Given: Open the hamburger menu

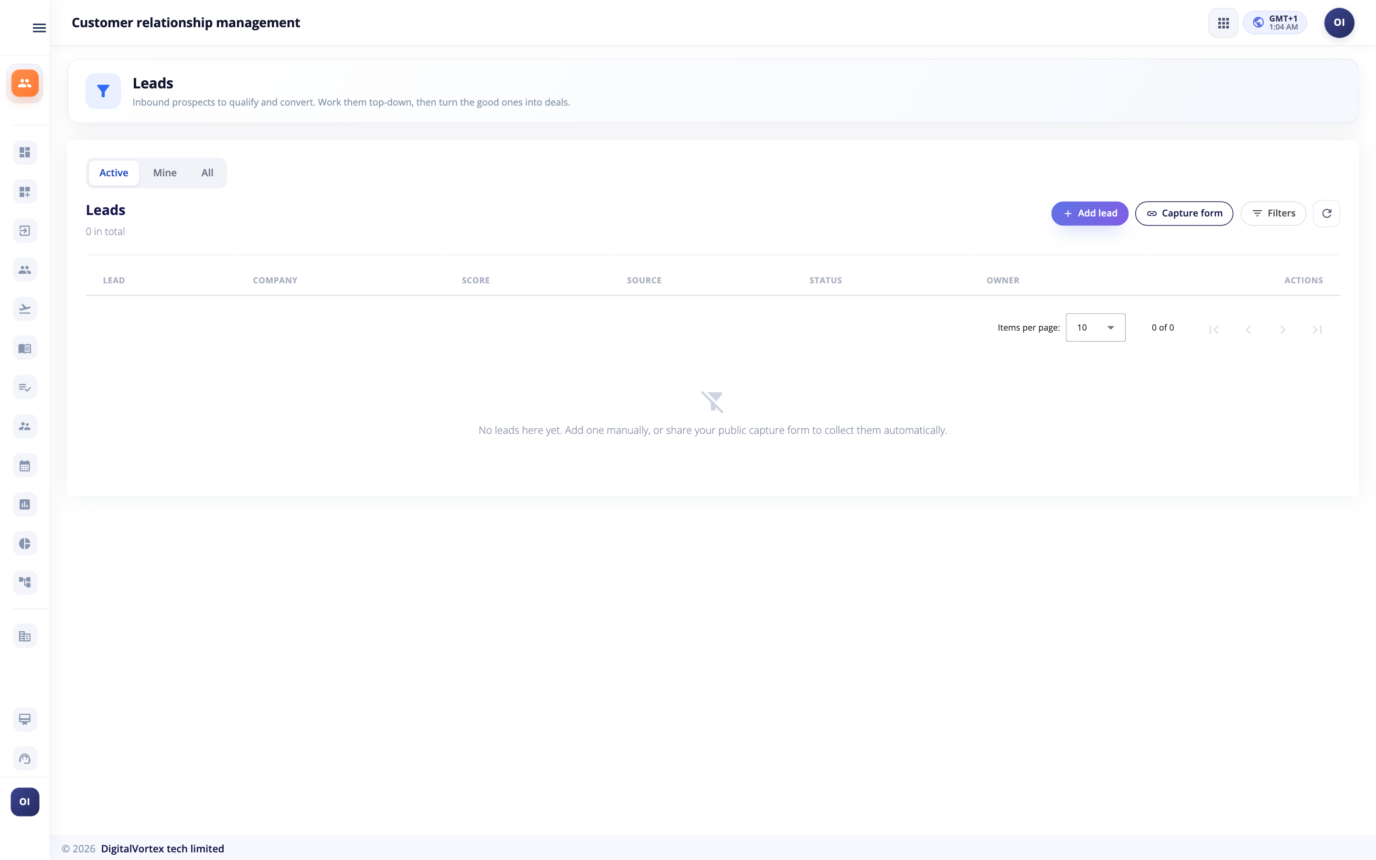Looking at the screenshot, I should [39, 28].
